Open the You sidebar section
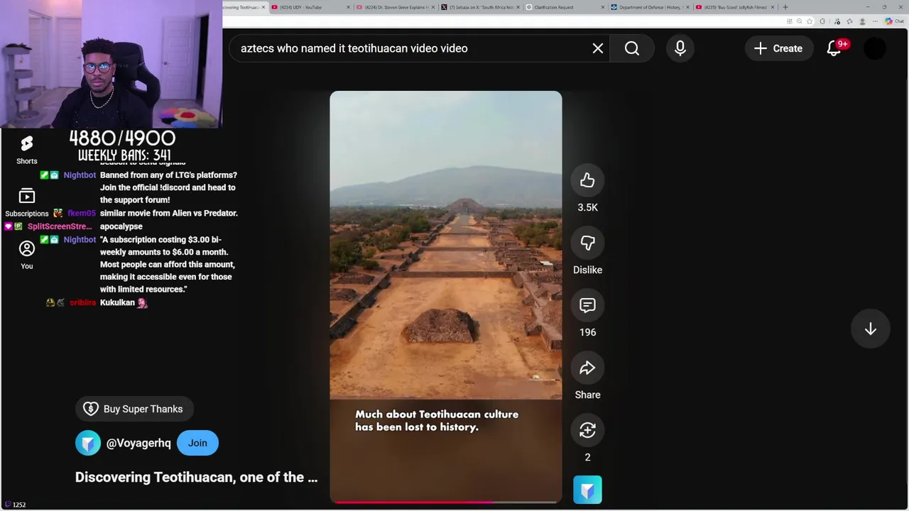Screen dimensions: 909x511 (x=27, y=255)
